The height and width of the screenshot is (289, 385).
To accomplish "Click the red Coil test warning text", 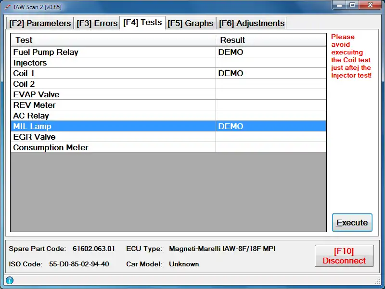I will 351,56.
